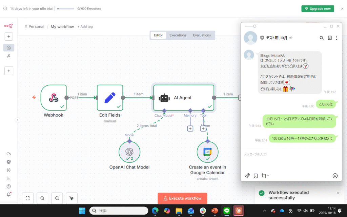Zoom in on the workflow canvas
Image resolution: width=347 pixels, height=217 pixels.
pyautogui.click(x=42, y=198)
